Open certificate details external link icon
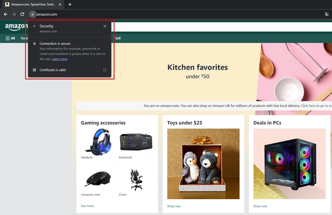This screenshot has width=332, height=215. pyautogui.click(x=105, y=70)
